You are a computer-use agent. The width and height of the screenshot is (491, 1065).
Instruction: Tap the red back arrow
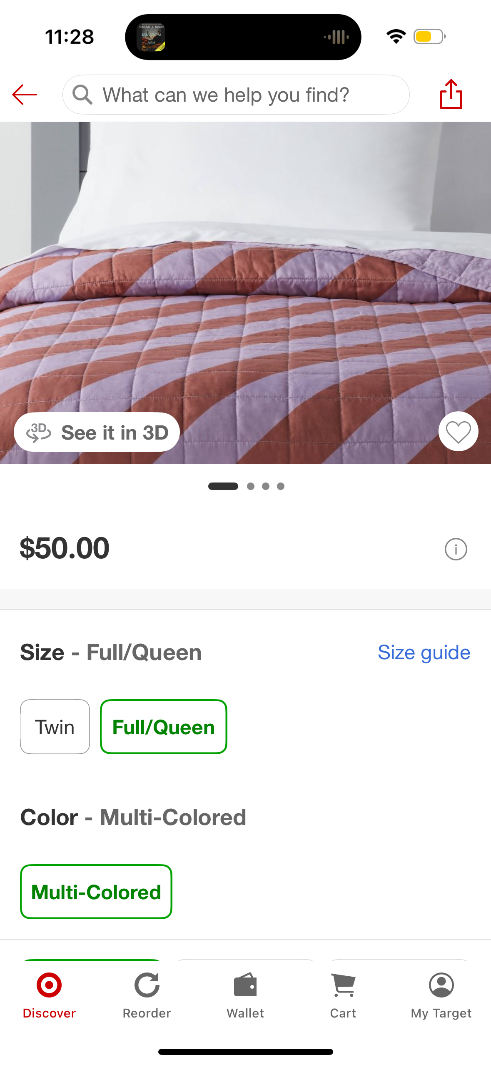(x=25, y=95)
